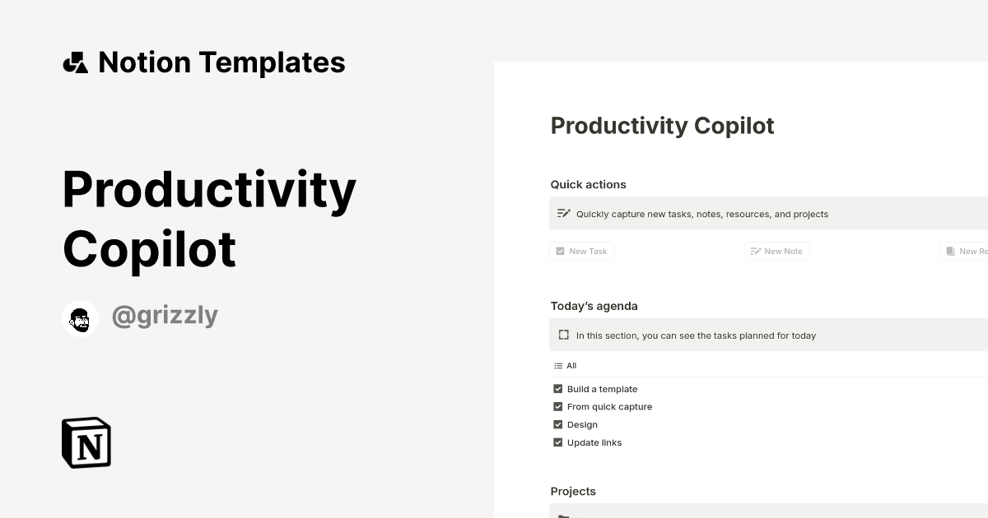Uncheck the From quick capture task
The width and height of the screenshot is (988, 518).
tap(557, 406)
